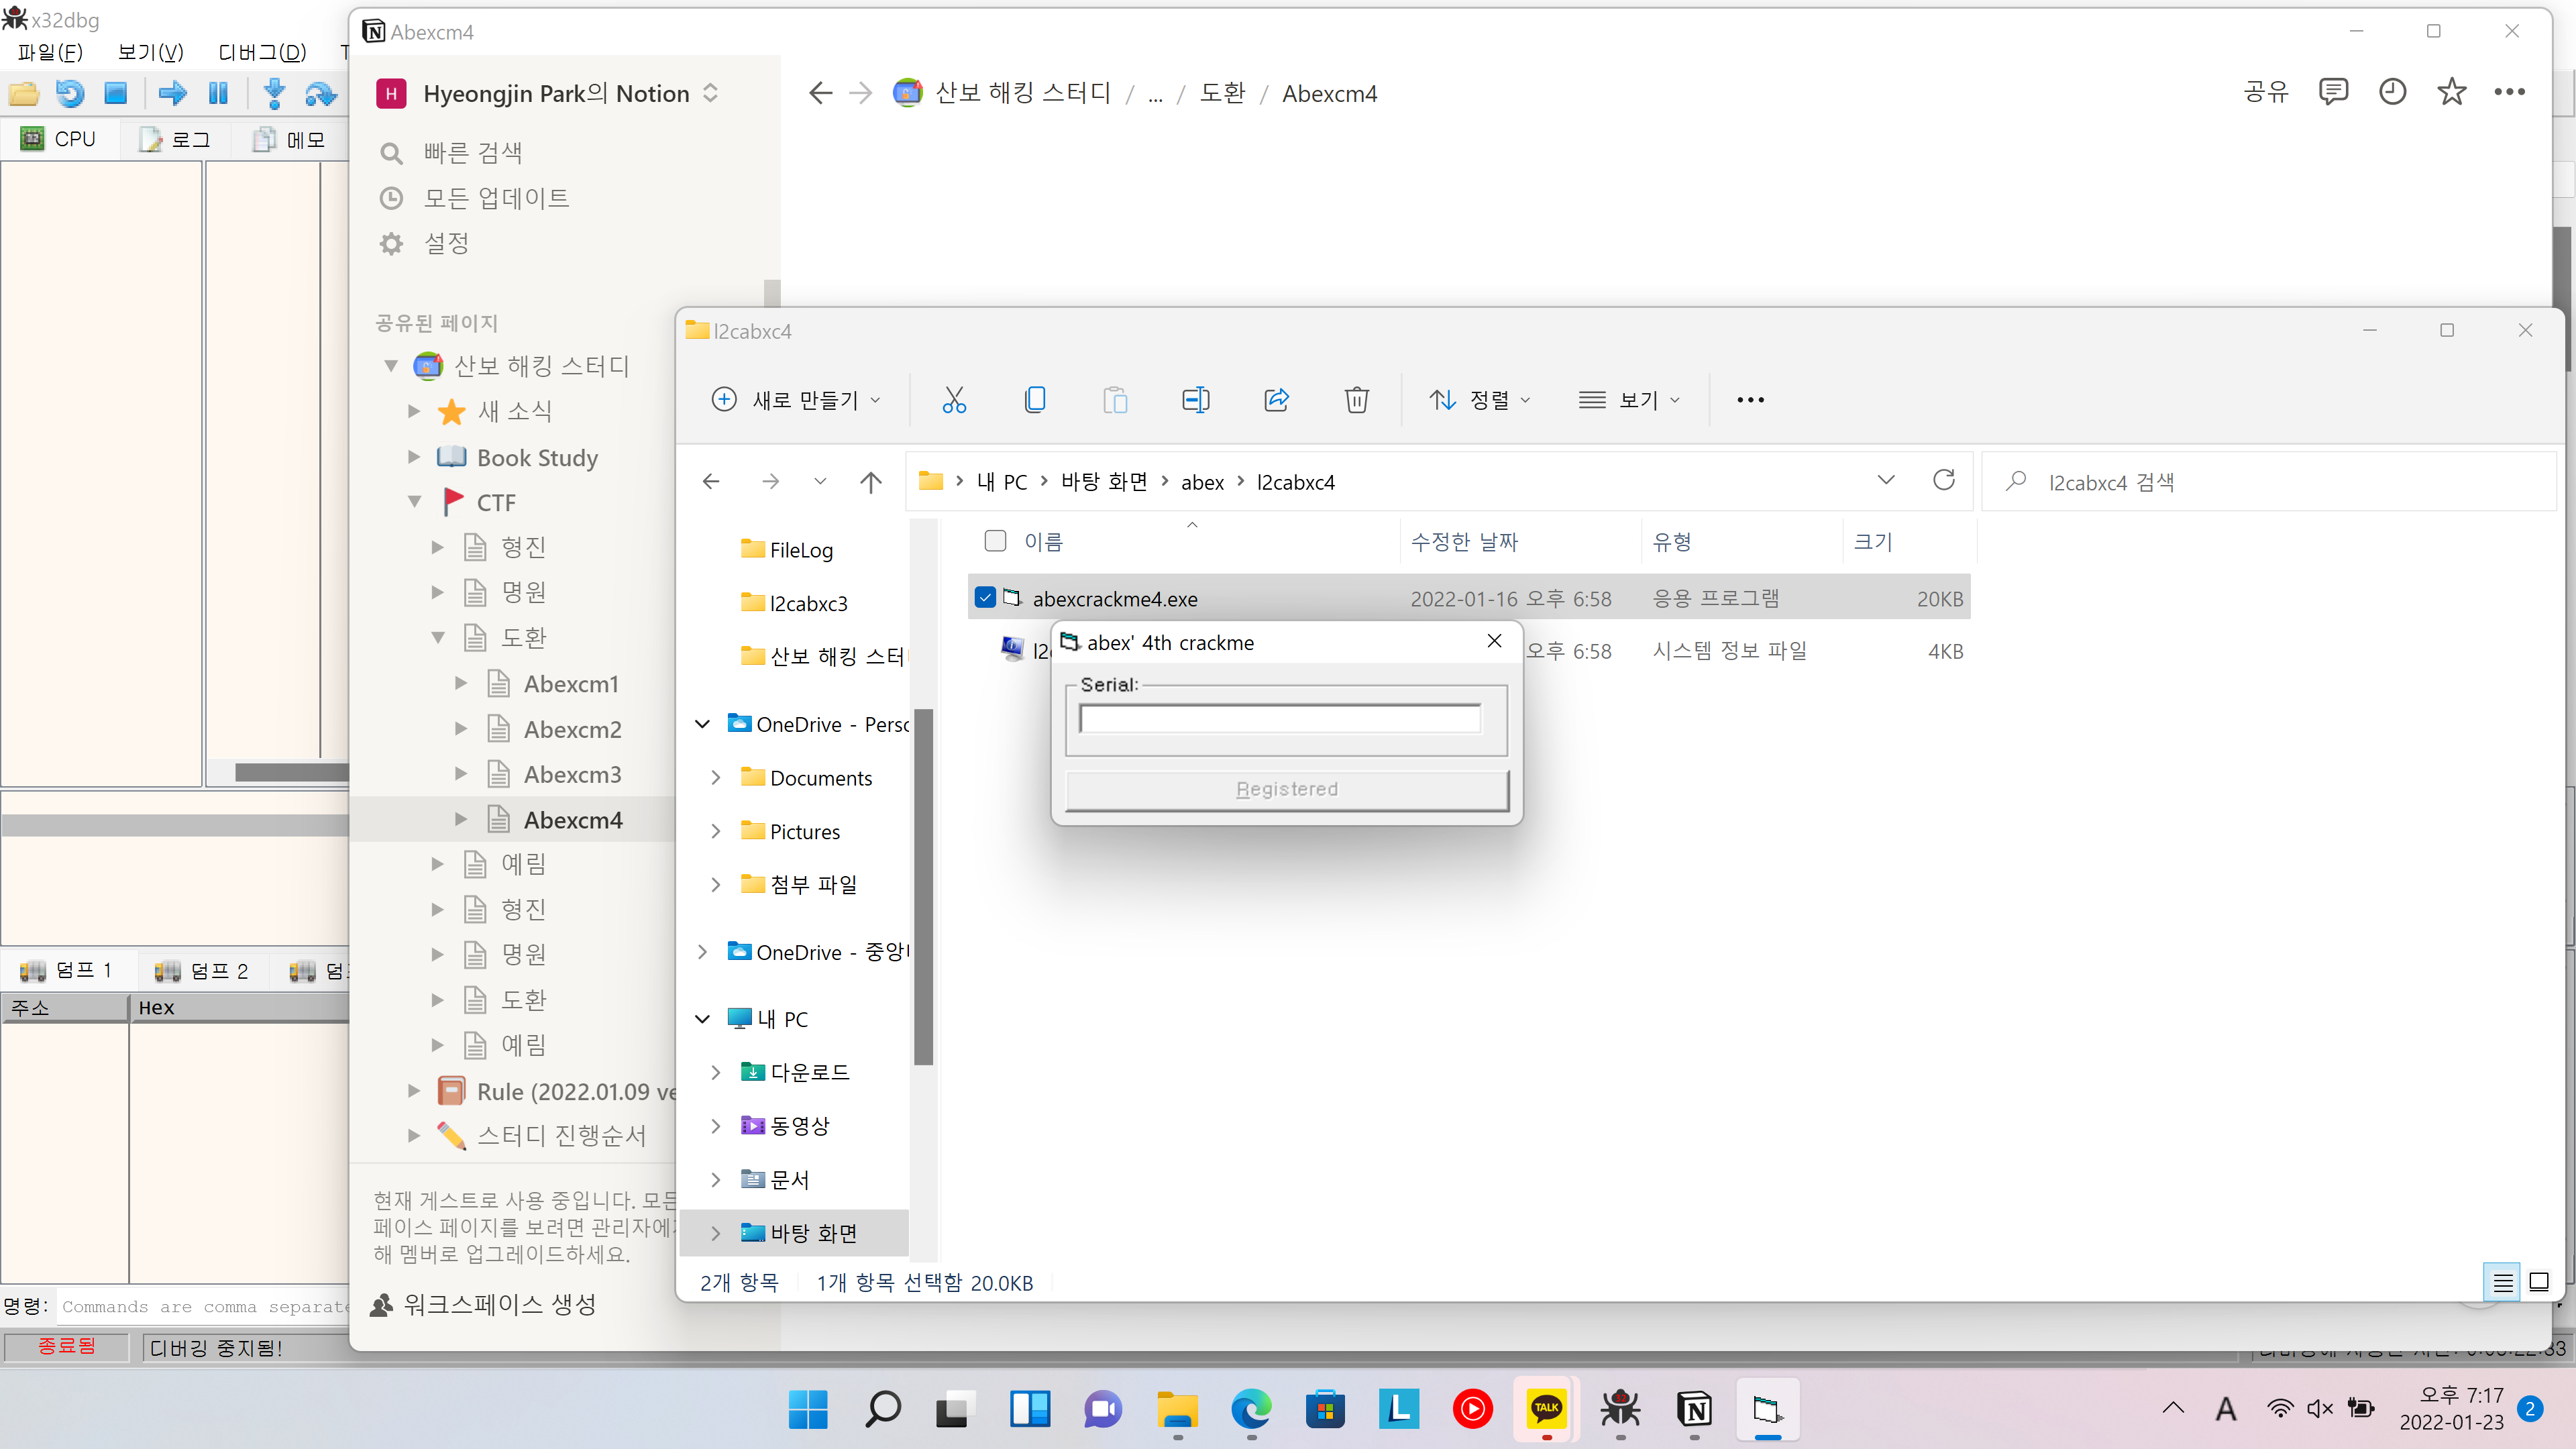2576x1449 pixels.
Task: Open the 정렬 sort dropdown
Action: 1481,400
